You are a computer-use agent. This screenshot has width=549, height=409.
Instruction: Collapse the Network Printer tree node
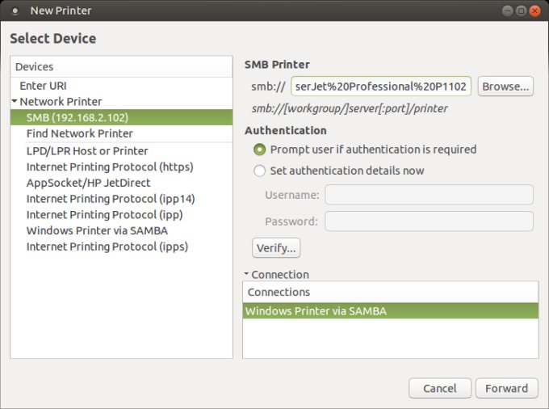click(15, 102)
